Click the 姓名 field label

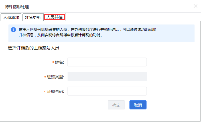click(59, 62)
